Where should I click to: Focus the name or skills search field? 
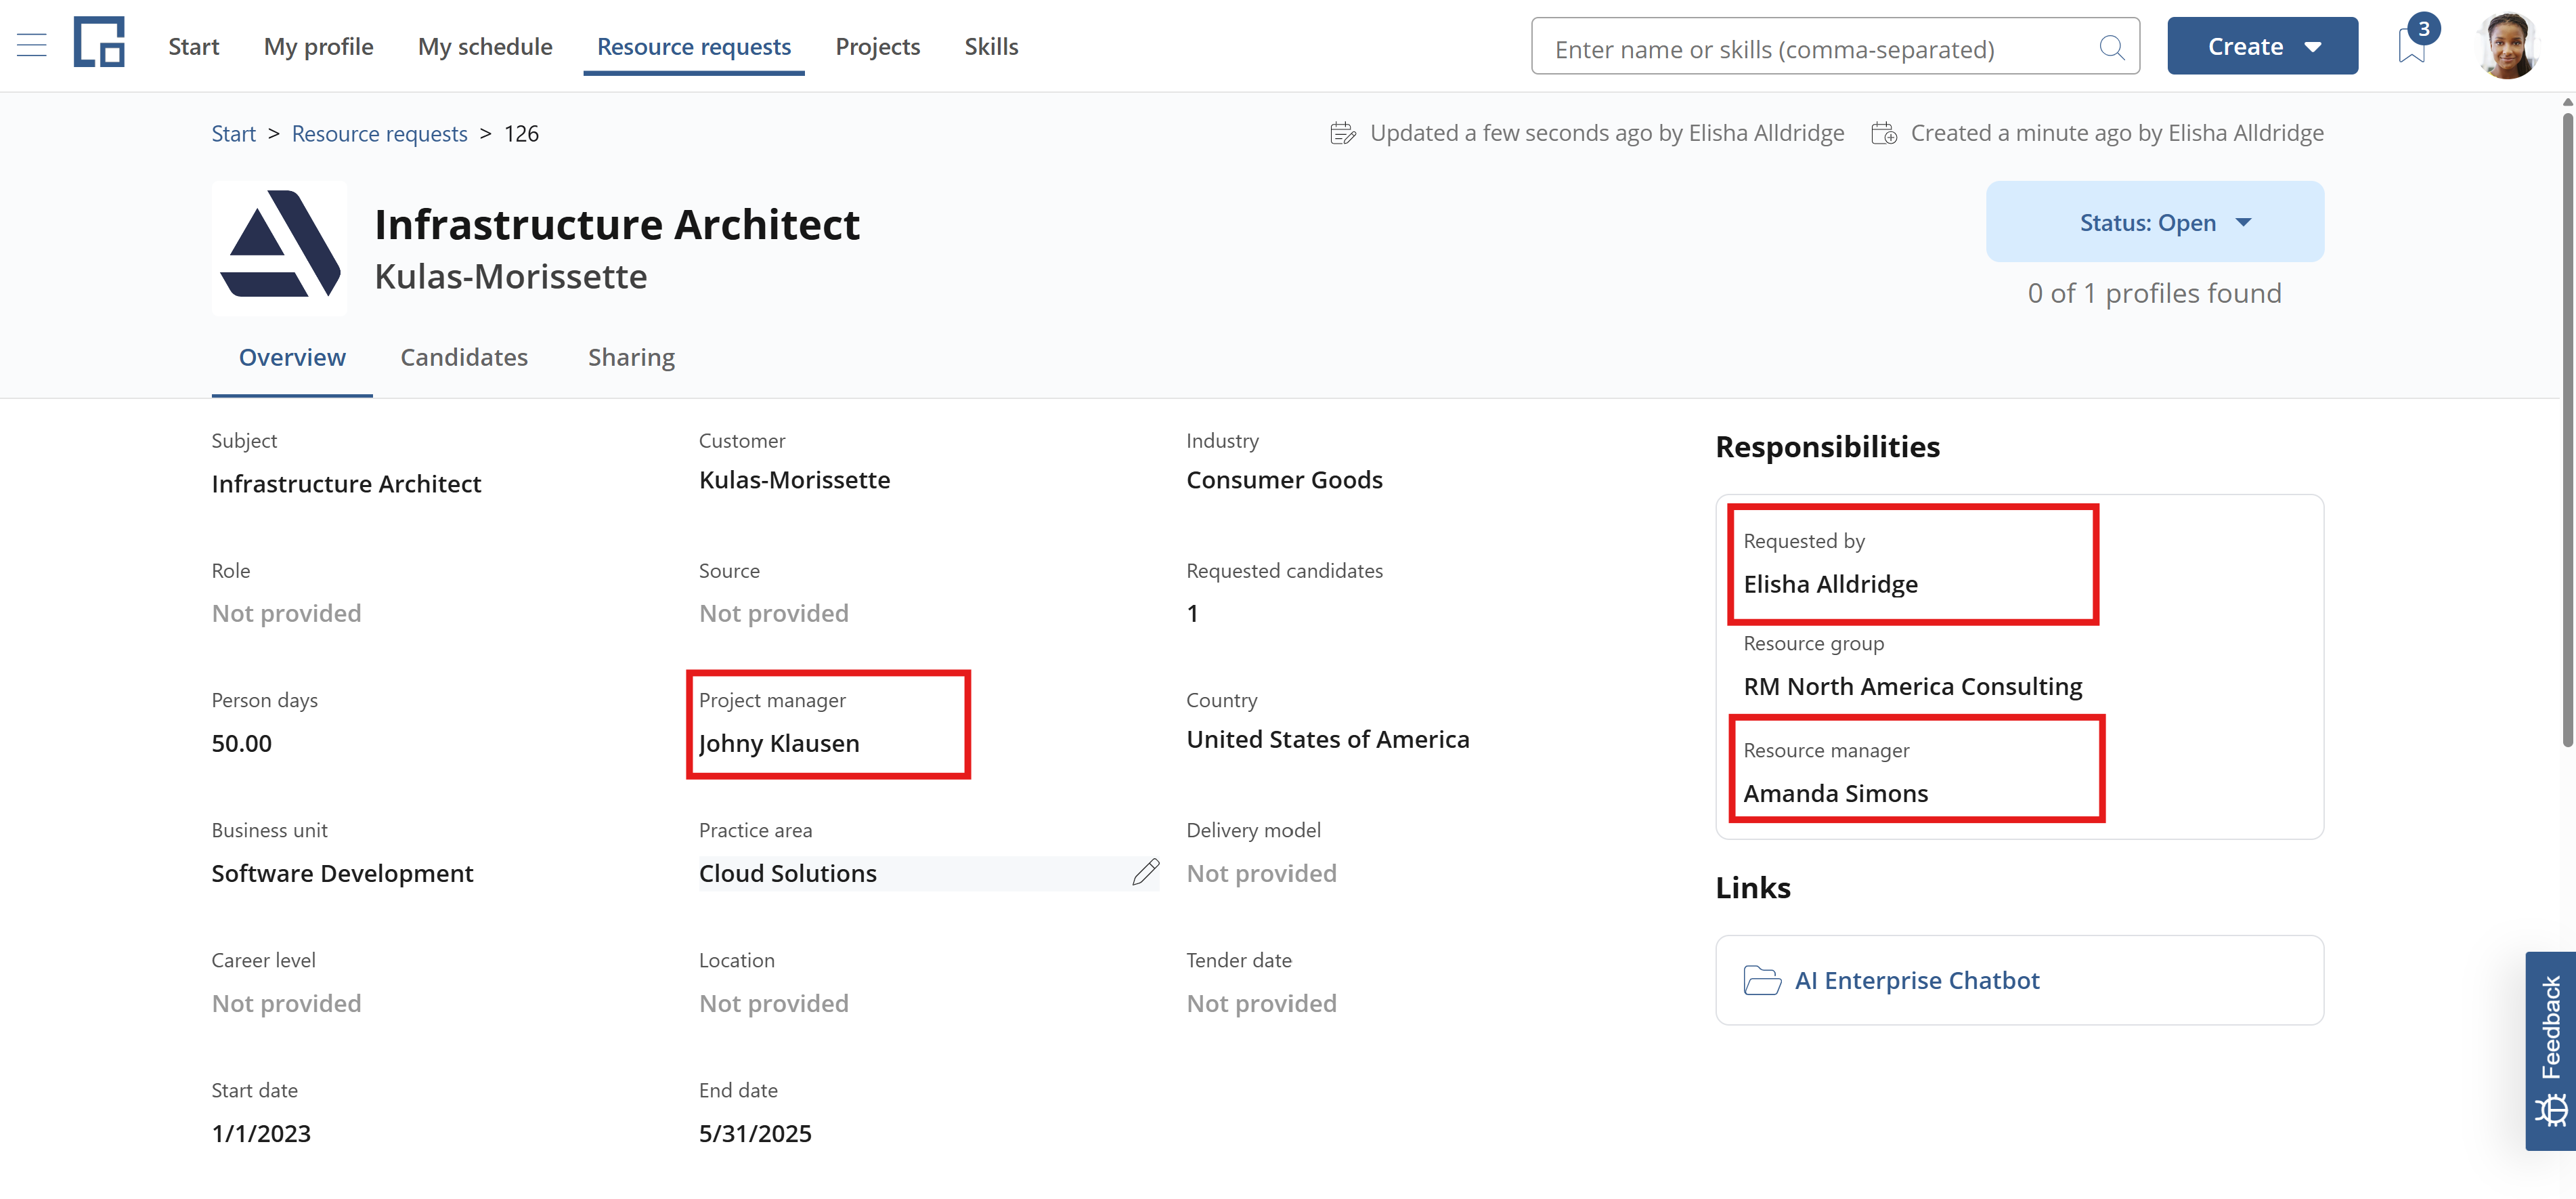point(1835,47)
